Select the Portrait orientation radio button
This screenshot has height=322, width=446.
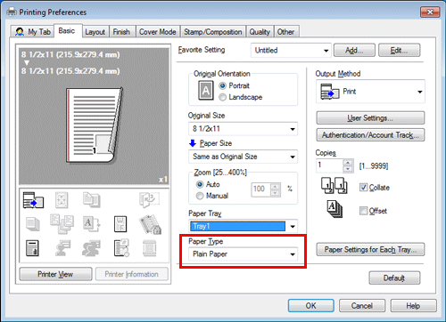(222, 85)
